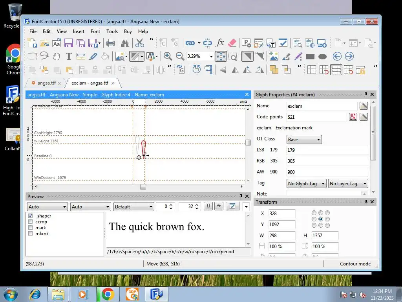Image resolution: width=402 pixels, height=302 pixels.
Task: Pin the Glyph Properties panel
Action: [366, 94]
